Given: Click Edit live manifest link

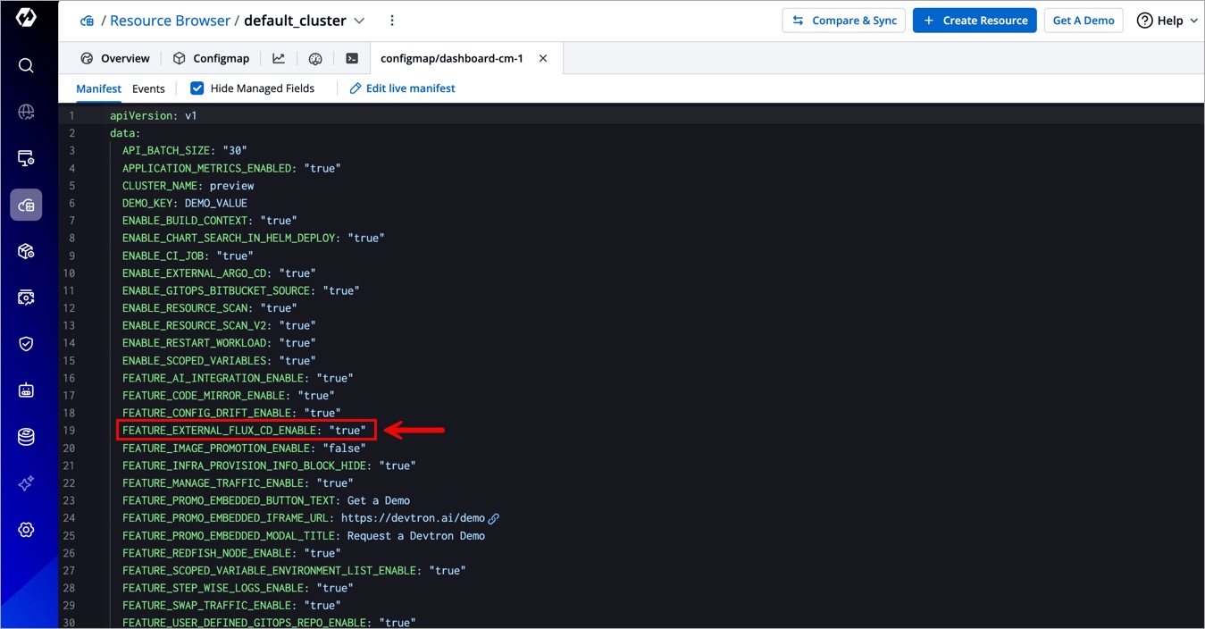Looking at the screenshot, I should point(402,88).
